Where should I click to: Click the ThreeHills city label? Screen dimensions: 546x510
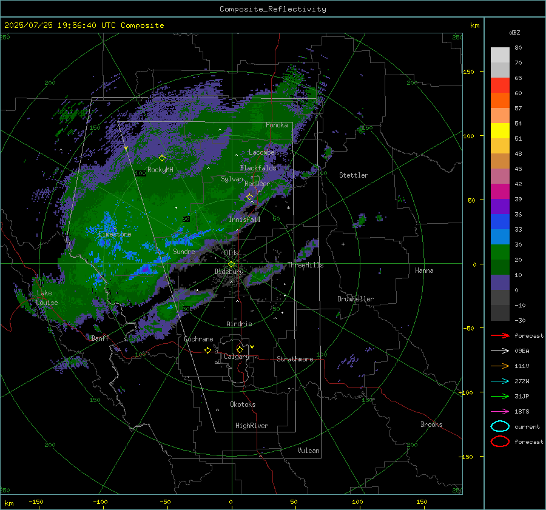coord(305,265)
